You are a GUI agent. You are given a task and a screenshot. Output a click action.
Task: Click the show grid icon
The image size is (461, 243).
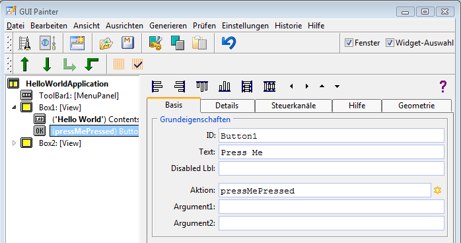coord(119,64)
